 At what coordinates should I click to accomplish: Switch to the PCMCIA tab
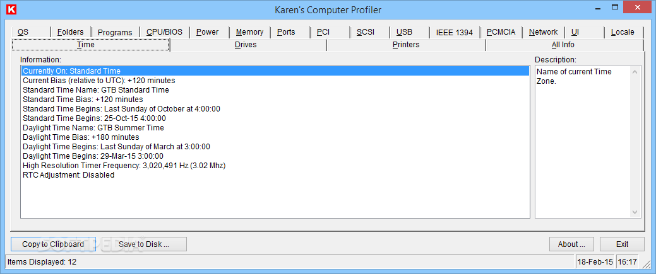(x=501, y=32)
